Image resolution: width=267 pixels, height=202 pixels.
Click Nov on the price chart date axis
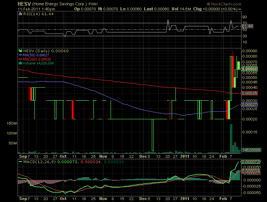(x=103, y=156)
